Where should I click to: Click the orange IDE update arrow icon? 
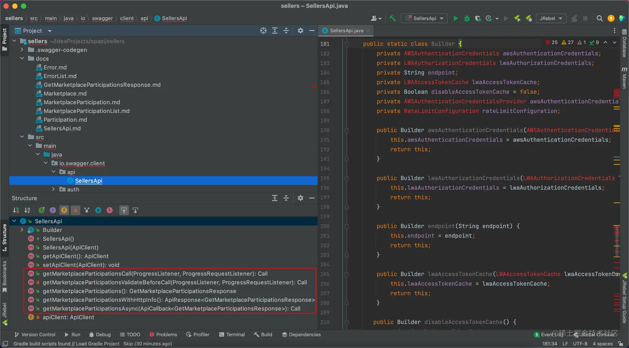click(x=611, y=18)
